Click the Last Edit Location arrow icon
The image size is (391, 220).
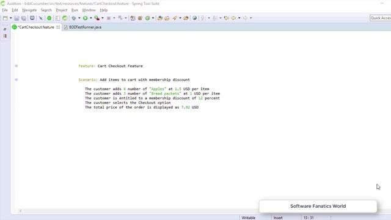pyautogui.click(x=227, y=18)
